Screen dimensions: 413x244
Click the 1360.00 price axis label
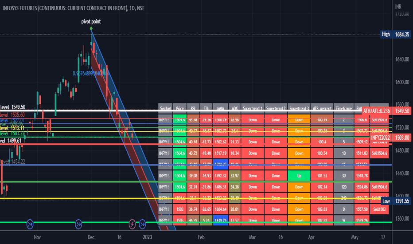click(402, 219)
